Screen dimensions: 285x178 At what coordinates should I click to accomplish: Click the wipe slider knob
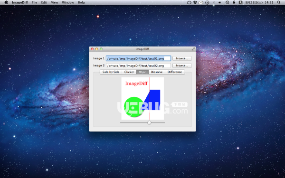(x=149, y=122)
